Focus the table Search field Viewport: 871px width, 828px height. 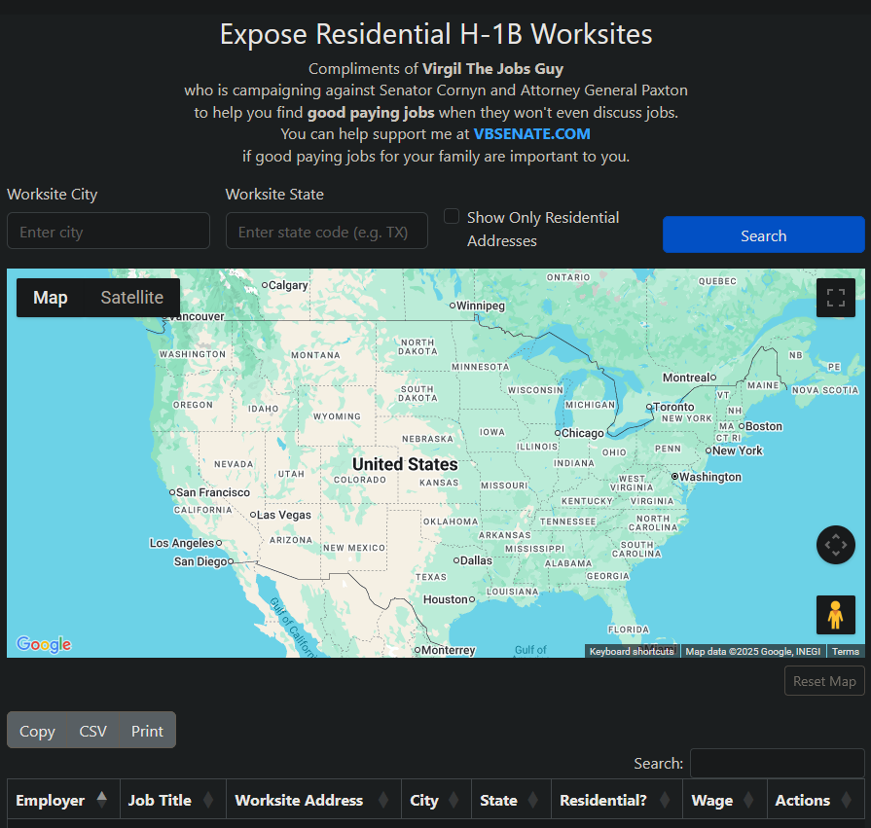pyautogui.click(x=778, y=764)
